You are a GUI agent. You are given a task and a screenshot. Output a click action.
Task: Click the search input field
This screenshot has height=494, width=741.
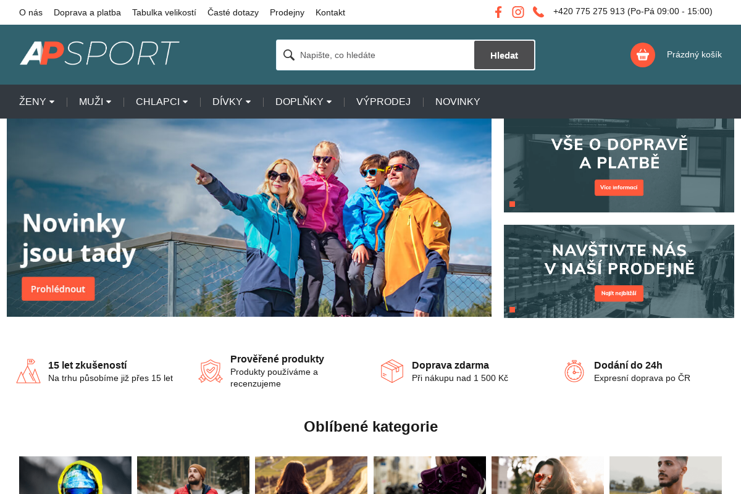[x=383, y=55]
